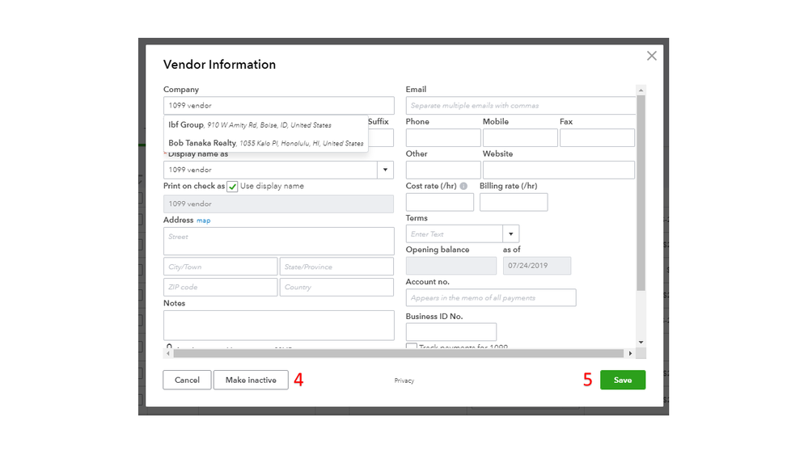
Task: Toggle the Use display name checkbox
Action: 232,187
